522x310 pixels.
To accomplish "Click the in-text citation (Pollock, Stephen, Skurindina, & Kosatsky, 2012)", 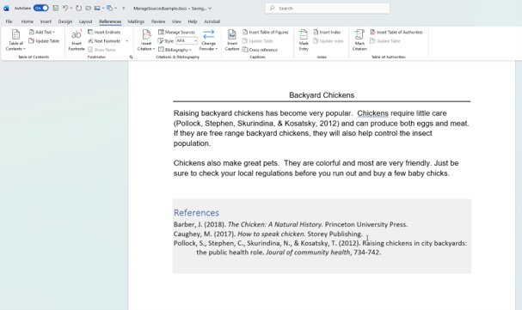I will pos(256,124).
